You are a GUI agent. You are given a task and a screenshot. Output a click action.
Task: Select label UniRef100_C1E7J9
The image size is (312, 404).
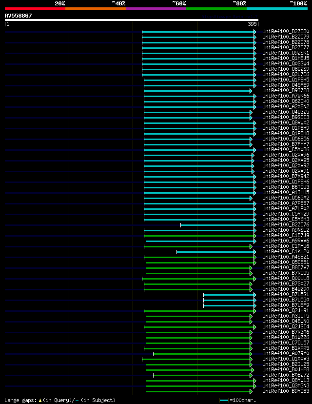tap(286, 236)
